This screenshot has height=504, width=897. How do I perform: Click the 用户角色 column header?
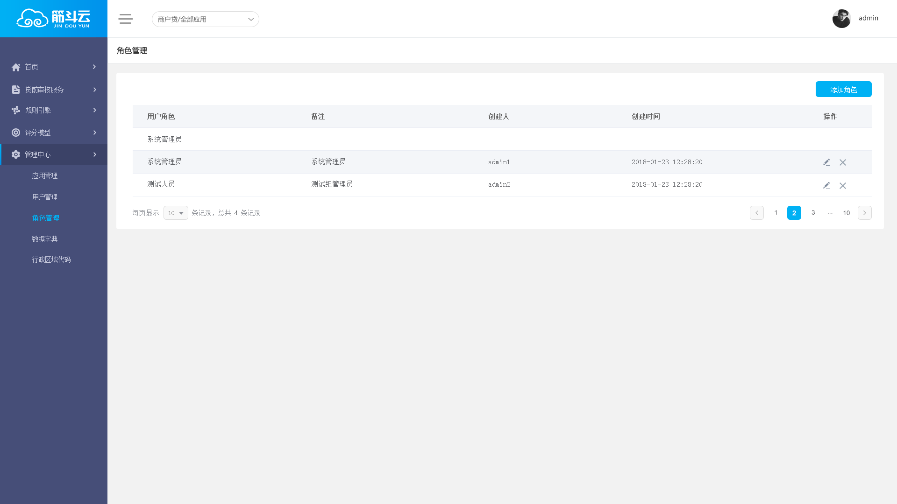161,117
